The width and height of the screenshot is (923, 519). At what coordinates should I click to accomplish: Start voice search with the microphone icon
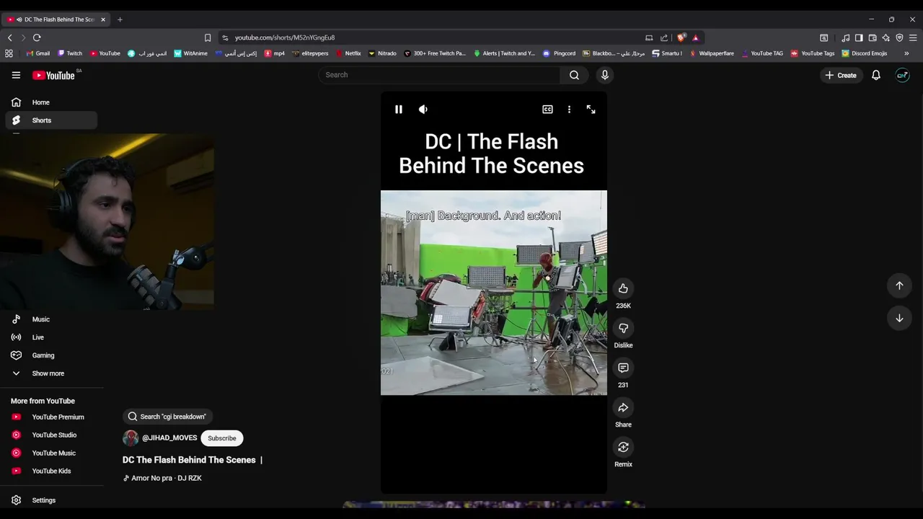coord(605,75)
